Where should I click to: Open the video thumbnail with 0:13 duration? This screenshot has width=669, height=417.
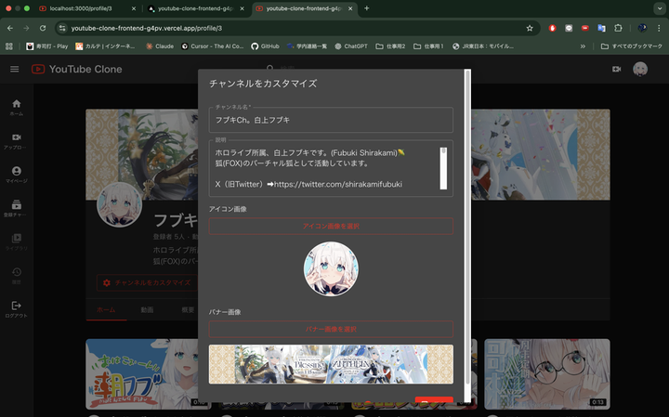(x=547, y=374)
